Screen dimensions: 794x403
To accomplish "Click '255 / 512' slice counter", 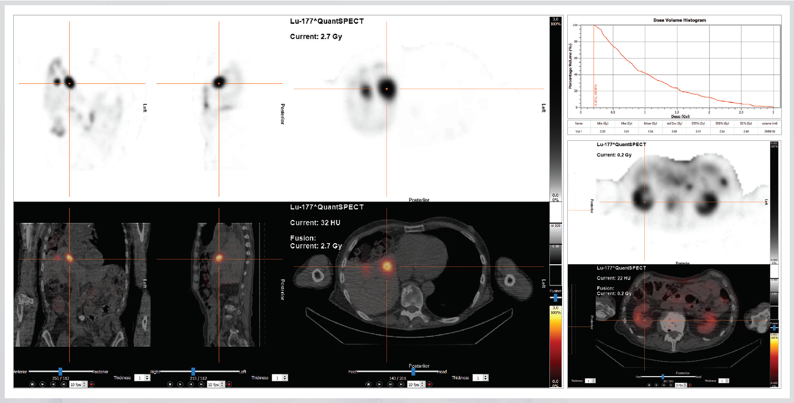I will [x=61, y=378].
